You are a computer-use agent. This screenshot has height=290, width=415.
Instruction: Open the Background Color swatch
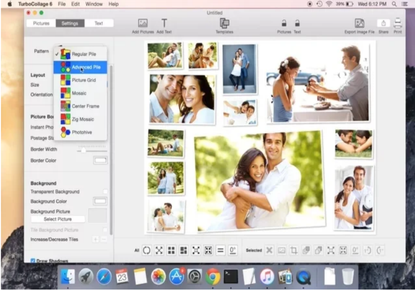tap(100, 201)
